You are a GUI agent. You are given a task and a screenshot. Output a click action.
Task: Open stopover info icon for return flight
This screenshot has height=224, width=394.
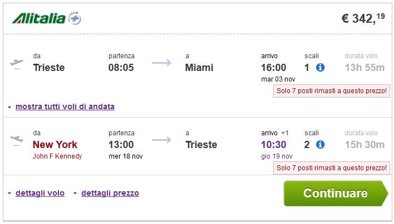320,145
